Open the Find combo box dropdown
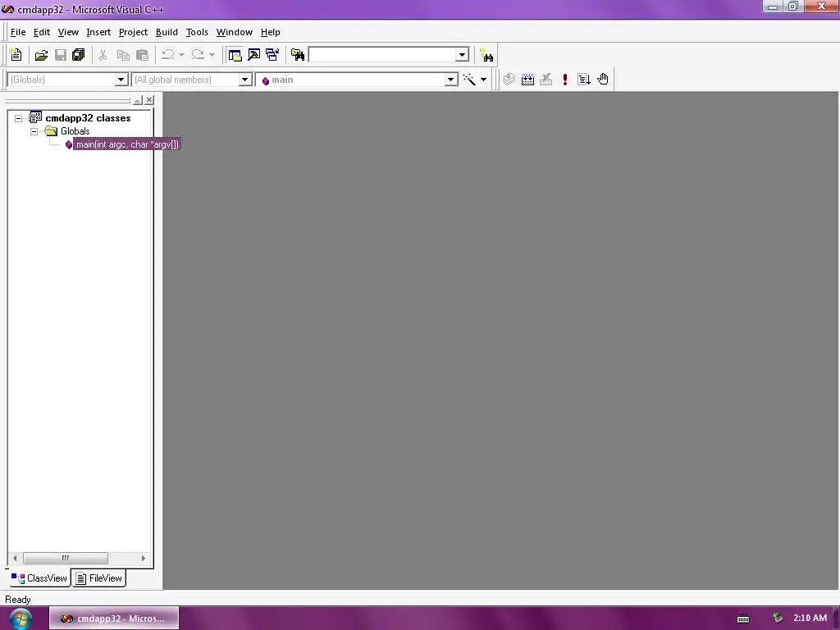 pyautogui.click(x=463, y=55)
